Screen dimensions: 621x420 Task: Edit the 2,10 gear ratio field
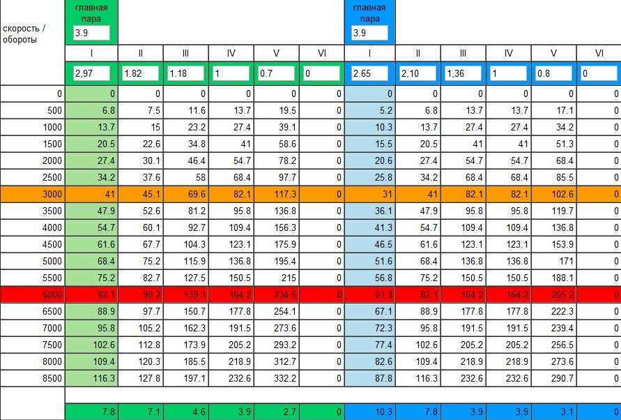click(x=417, y=73)
